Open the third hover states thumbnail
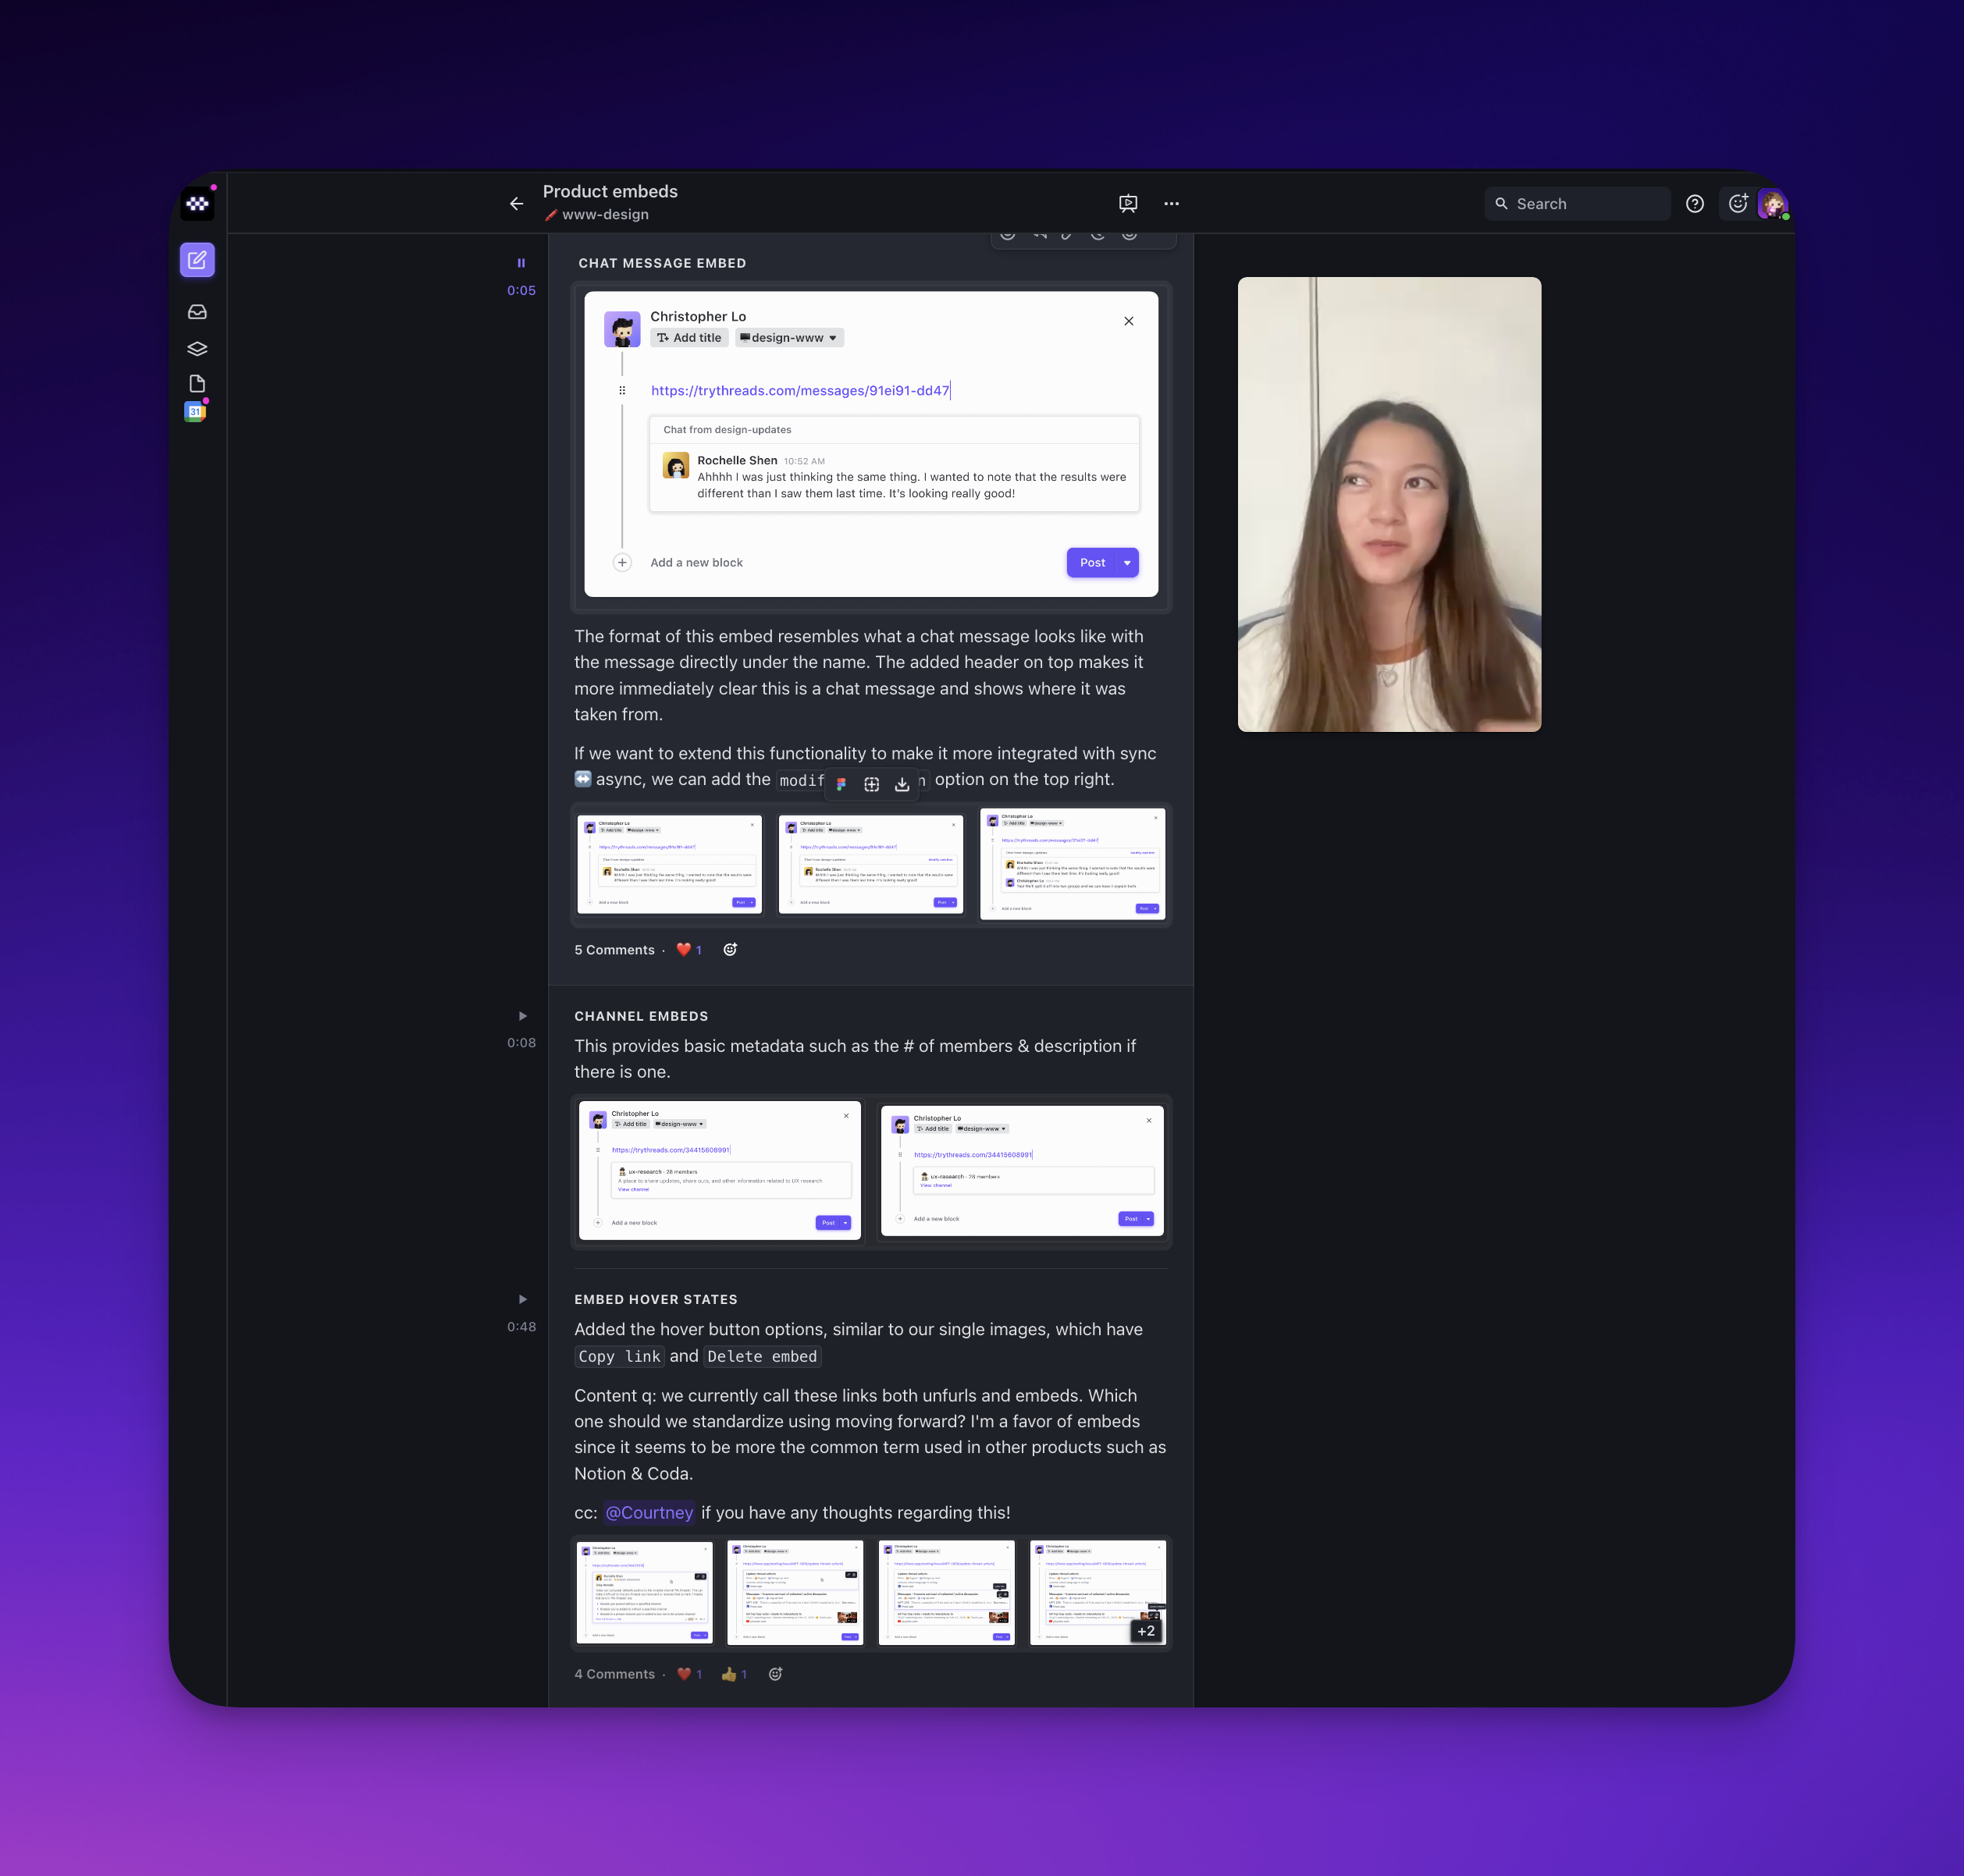Image resolution: width=1964 pixels, height=1876 pixels. click(946, 1592)
